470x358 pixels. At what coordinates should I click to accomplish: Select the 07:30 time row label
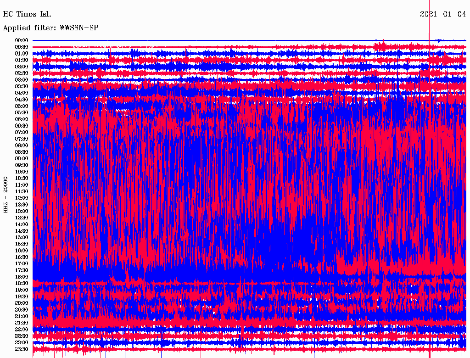(x=22, y=139)
